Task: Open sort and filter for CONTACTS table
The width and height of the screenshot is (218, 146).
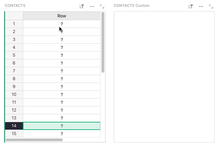Action: coord(82,6)
